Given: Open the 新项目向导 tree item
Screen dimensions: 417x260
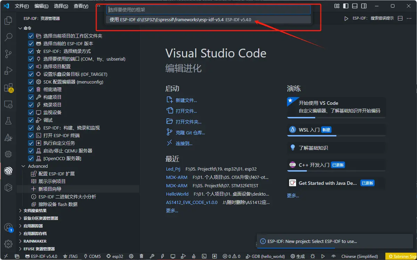Looking at the screenshot, I should tap(50, 189).
